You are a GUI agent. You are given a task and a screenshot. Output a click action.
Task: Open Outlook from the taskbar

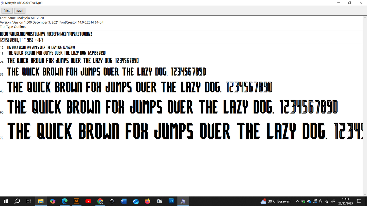click(136, 201)
